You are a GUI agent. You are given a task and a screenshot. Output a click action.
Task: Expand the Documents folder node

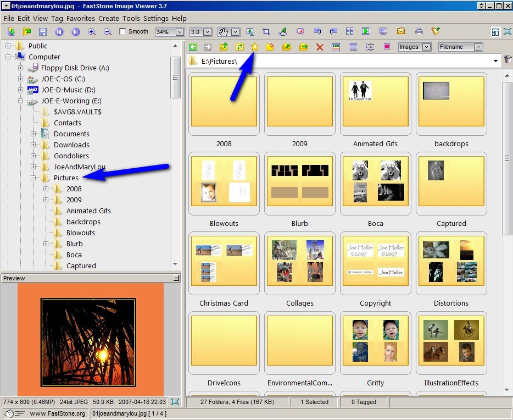click(x=34, y=134)
